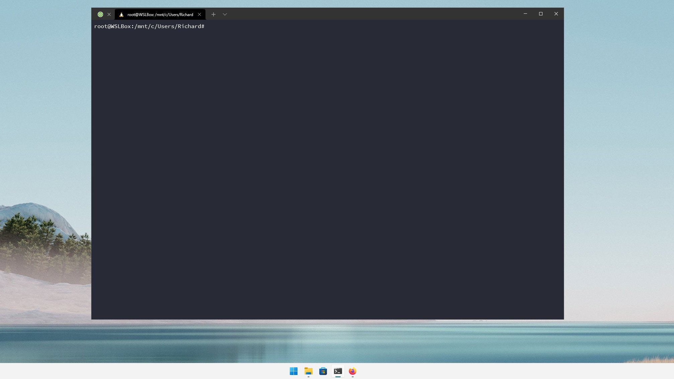Click the Tux penguin icon on the active tab

pyautogui.click(x=121, y=14)
